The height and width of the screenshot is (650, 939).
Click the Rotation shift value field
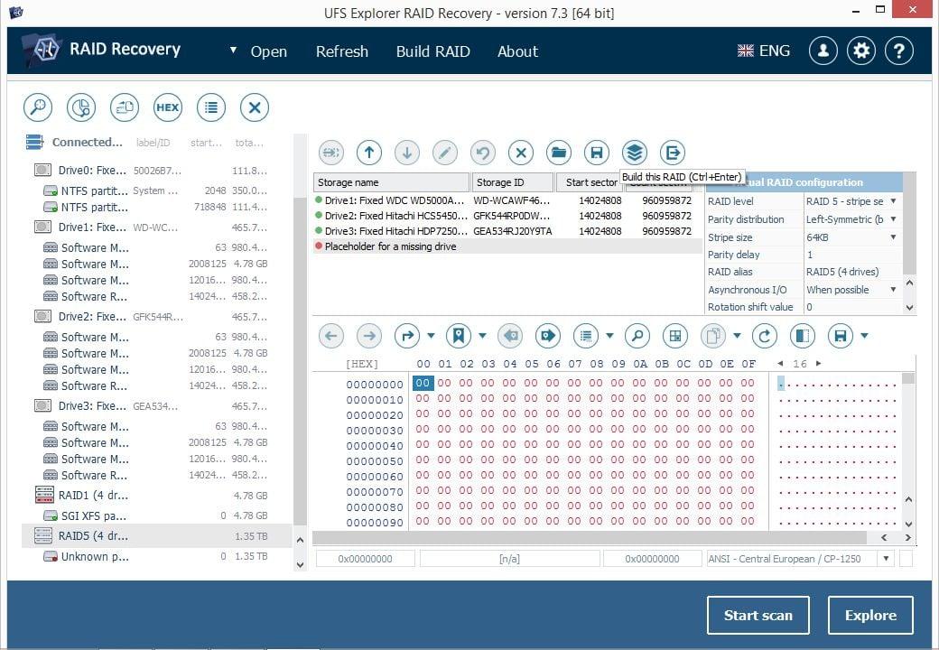[852, 307]
